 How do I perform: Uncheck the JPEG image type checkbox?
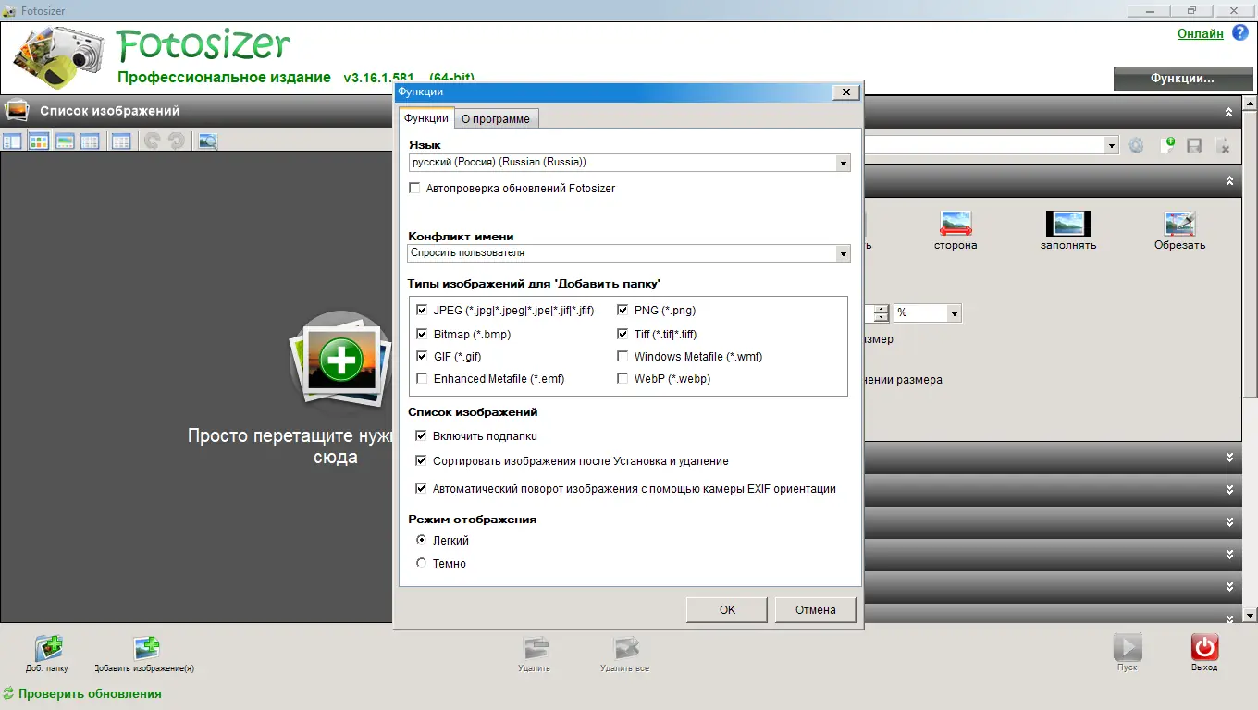pyautogui.click(x=422, y=311)
